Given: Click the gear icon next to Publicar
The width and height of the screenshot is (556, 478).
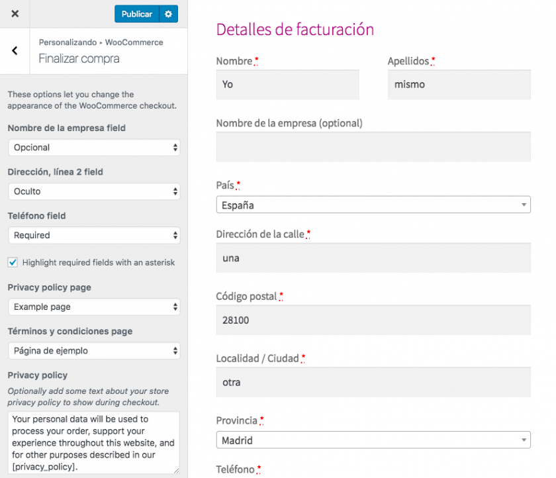Looking at the screenshot, I should [x=168, y=14].
